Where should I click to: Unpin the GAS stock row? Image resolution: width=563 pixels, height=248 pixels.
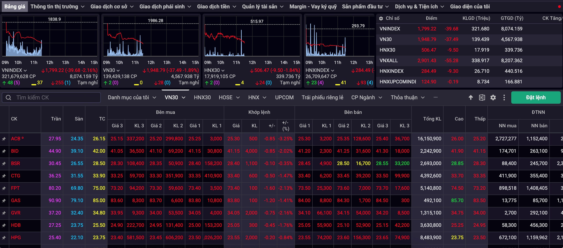pyautogui.click(x=4, y=201)
